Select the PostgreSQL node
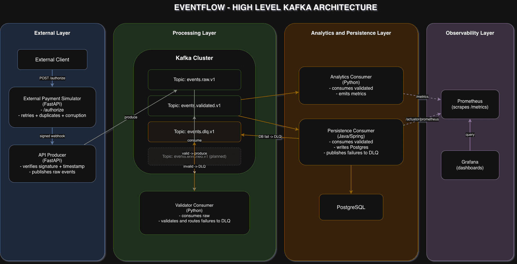Viewport: 517px width, 264px height. pyautogui.click(x=351, y=207)
